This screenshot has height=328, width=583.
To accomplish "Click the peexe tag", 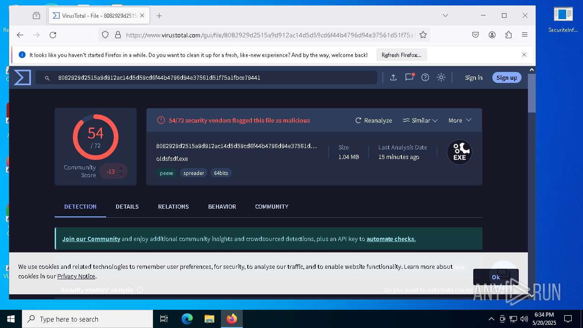I will pyautogui.click(x=166, y=173).
